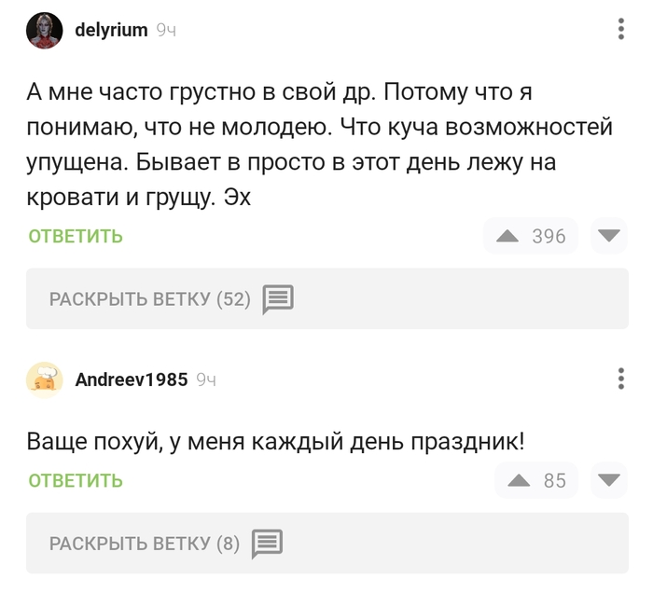This screenshot has width=653, height=593.
Task: Expand the thread with 8 replies
Action: (x=144, y=544)
